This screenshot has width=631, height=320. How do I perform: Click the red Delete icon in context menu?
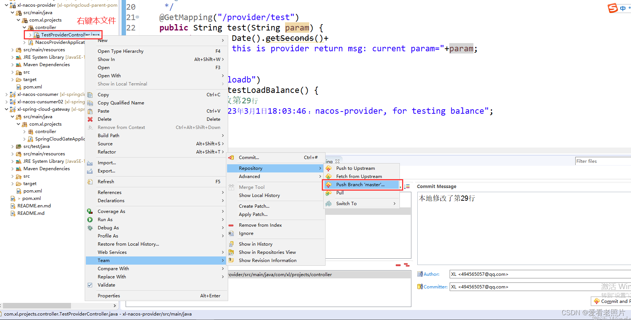pos(90,119)
